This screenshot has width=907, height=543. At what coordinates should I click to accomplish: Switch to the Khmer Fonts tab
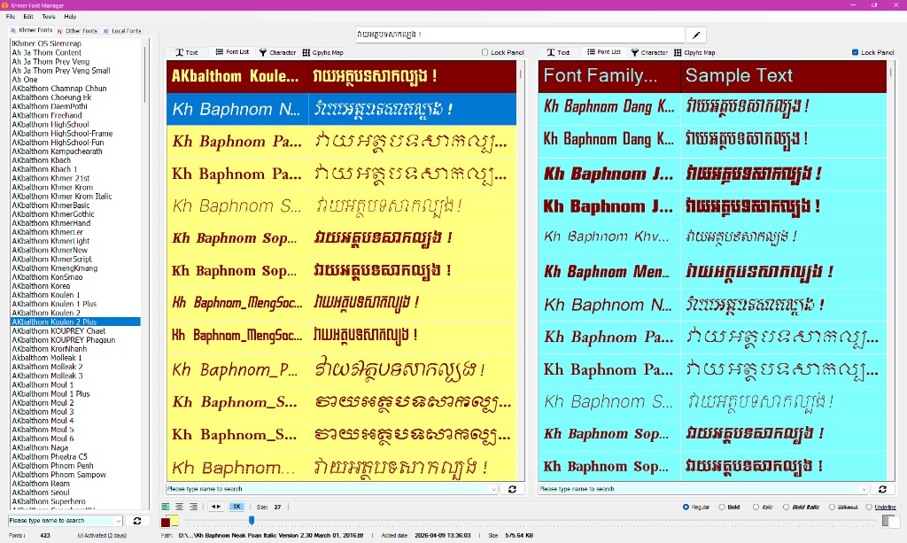(x=31, y=30)
